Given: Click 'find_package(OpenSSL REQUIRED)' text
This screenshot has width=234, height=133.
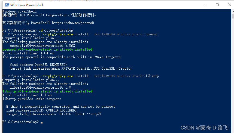Looking at the screenshot, I should (x=38, y=65).
